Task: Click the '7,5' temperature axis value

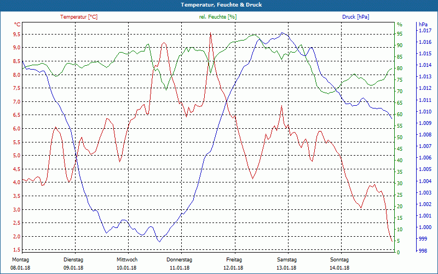Action: coord(17,88)
